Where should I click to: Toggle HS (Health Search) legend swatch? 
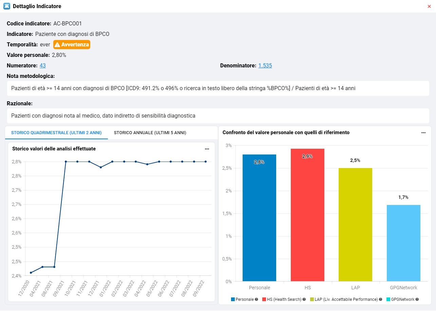coord(264,299)
